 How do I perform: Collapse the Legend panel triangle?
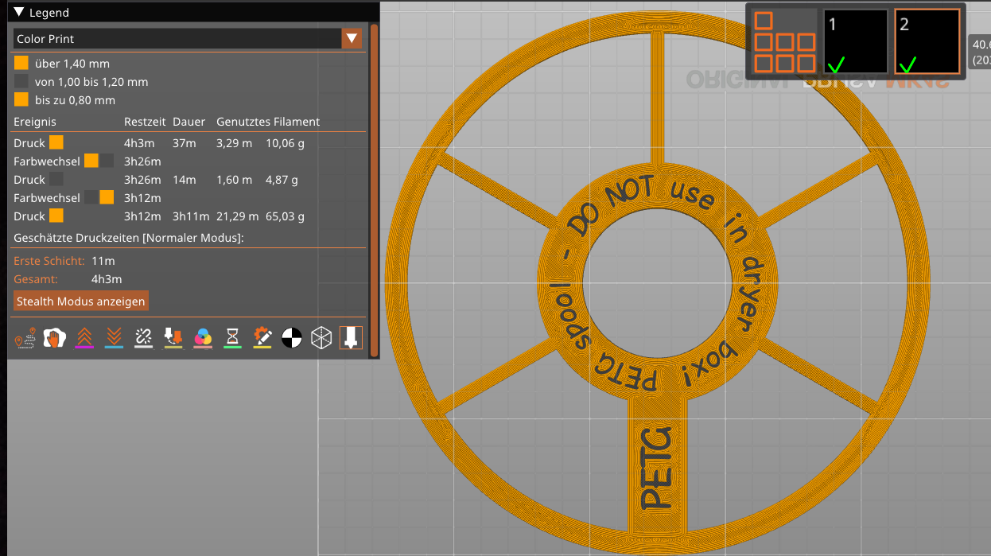19,12
